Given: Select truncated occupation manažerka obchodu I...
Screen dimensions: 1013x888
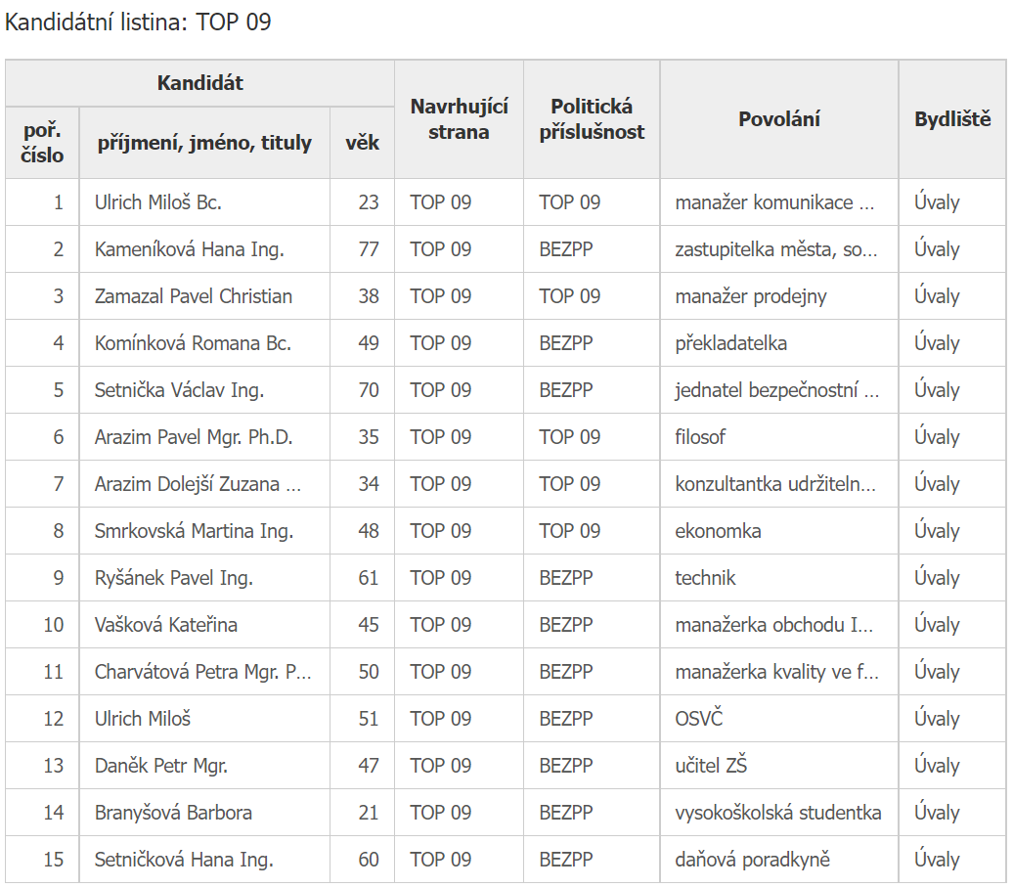Looking at the screenshot, I should click(774, 624).
